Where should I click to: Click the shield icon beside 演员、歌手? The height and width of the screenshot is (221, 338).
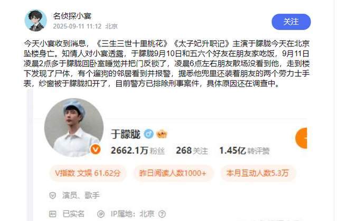coord(53,195)
